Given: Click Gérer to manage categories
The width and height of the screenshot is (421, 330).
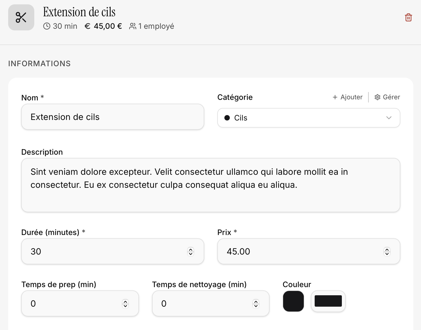Looking at the screenshot, I should [392, 97].
